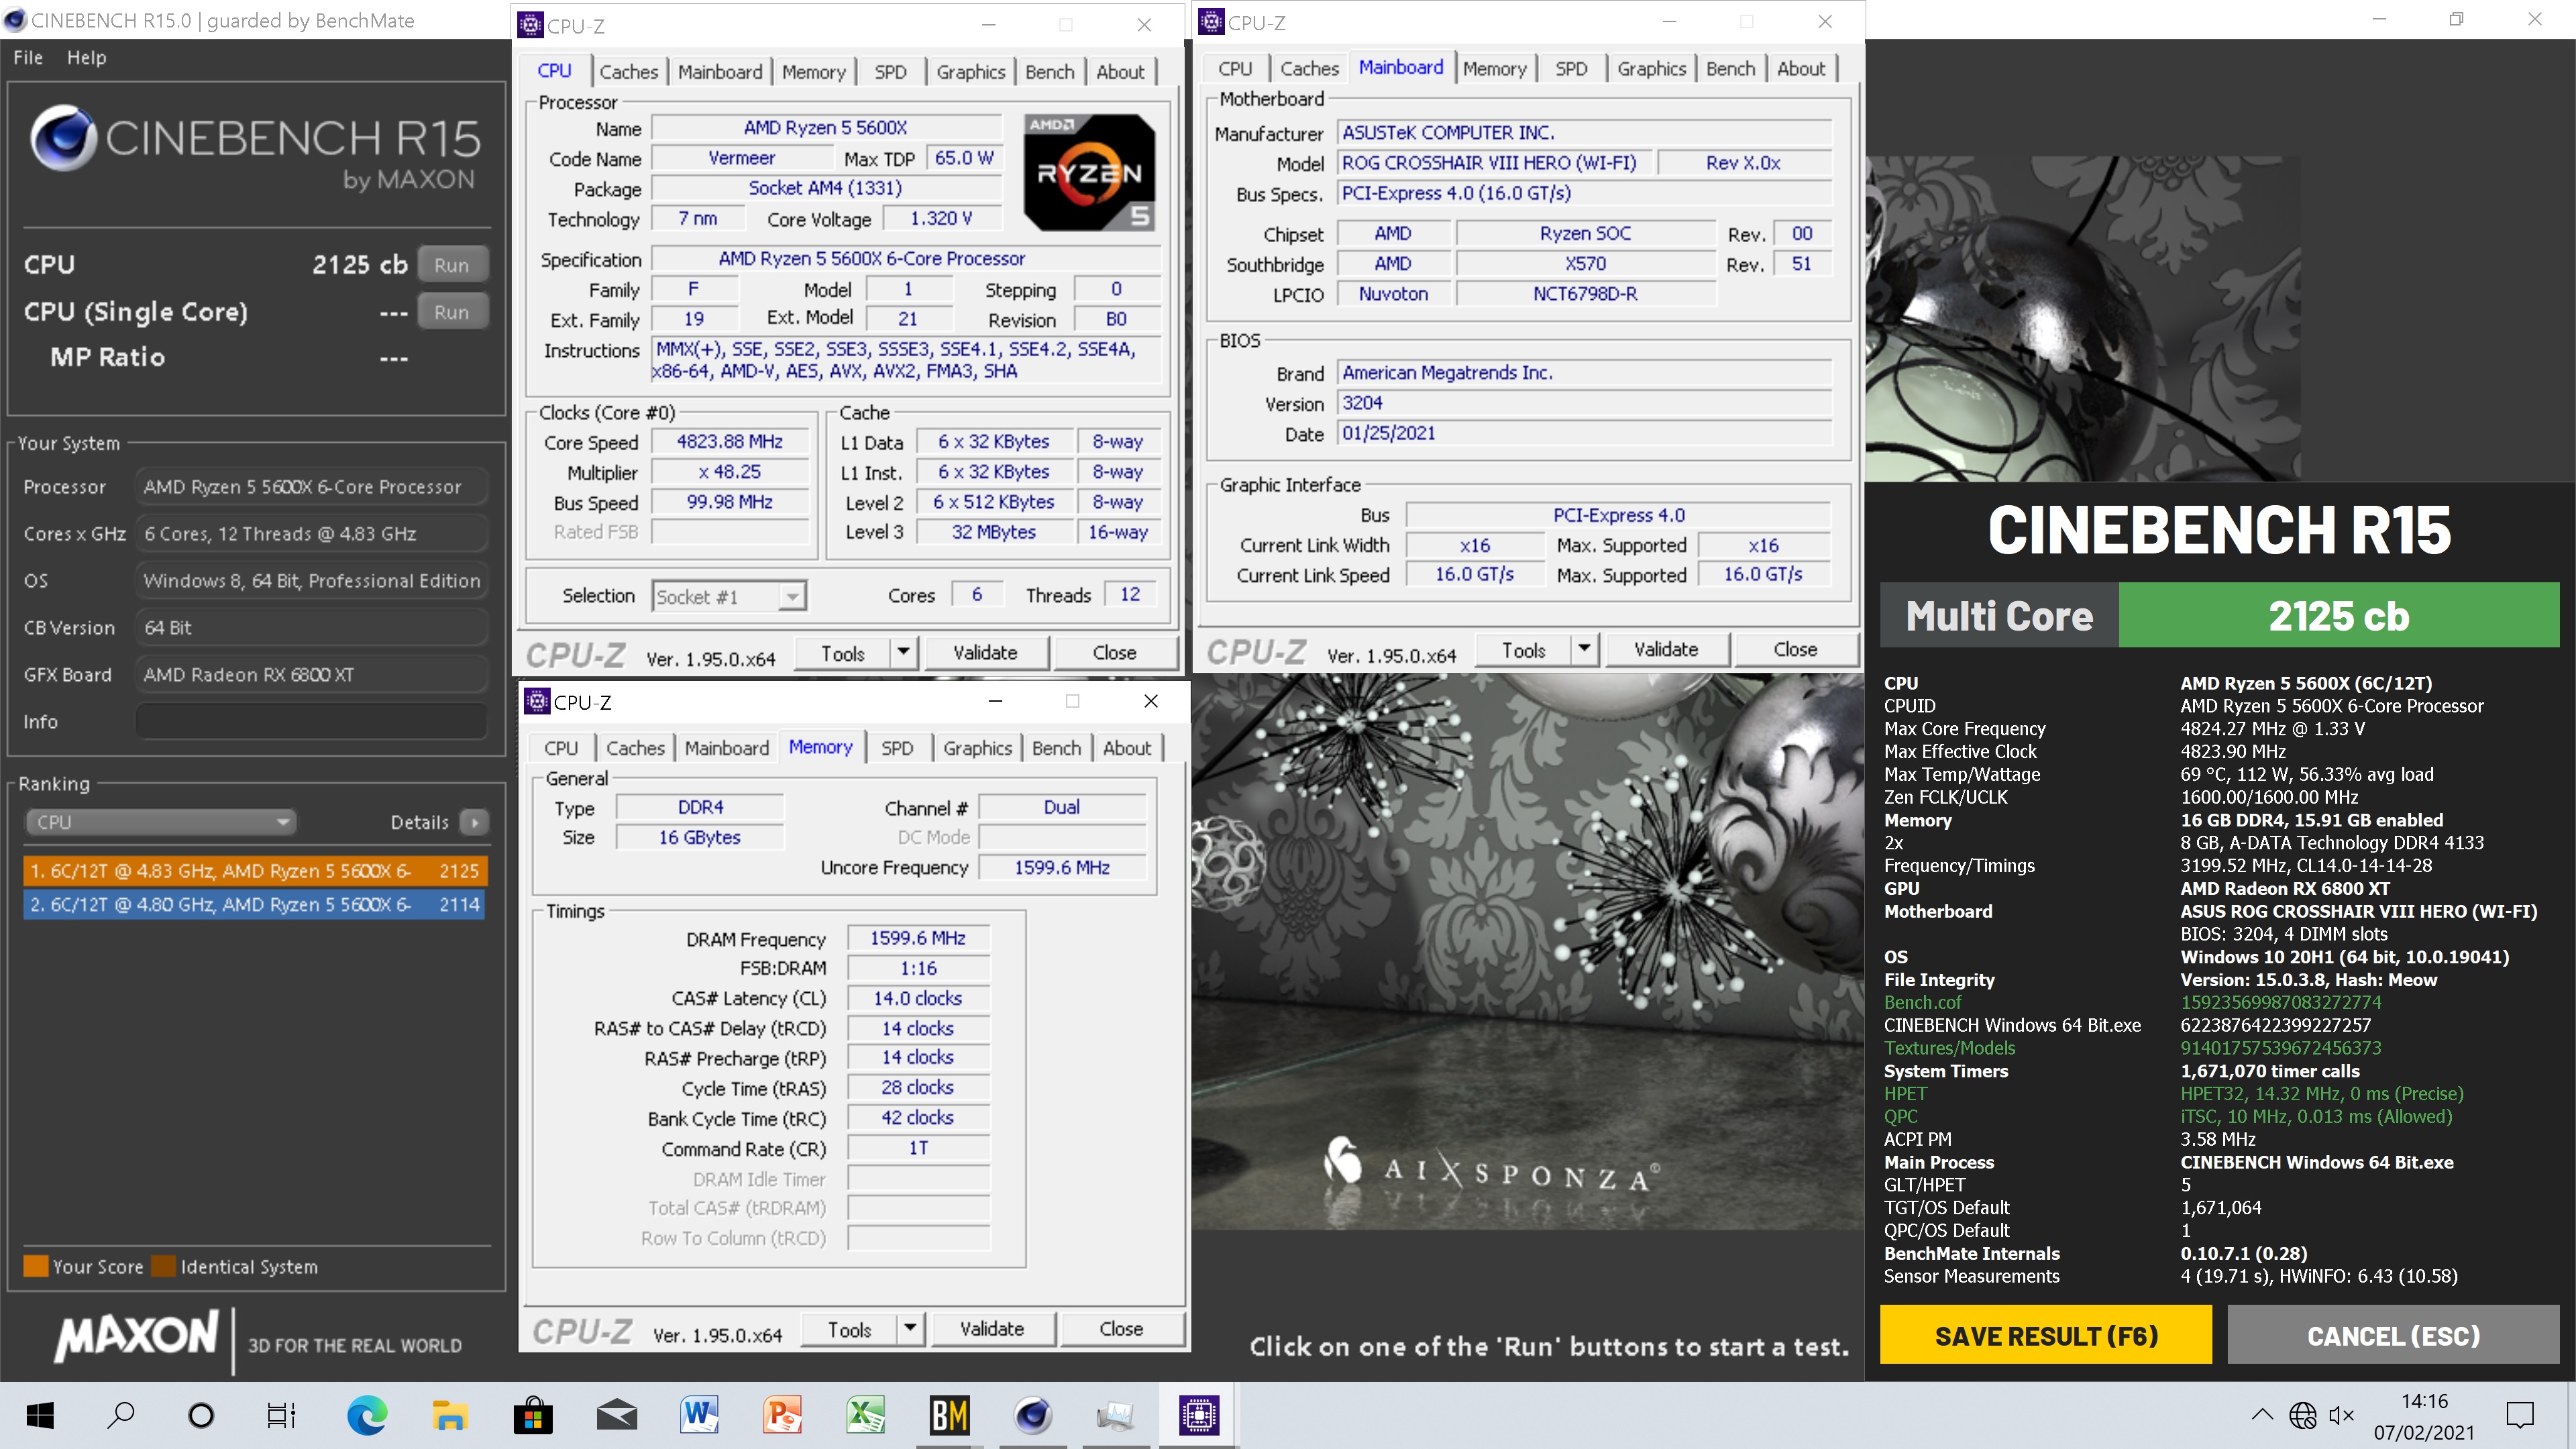Open Cortana circle icon

tap(201, 1415)
